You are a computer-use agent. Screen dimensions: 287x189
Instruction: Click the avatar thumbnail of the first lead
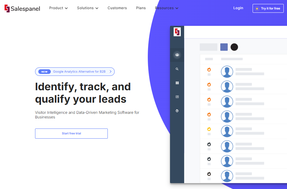pyautogui.click(x=227, y=71)
